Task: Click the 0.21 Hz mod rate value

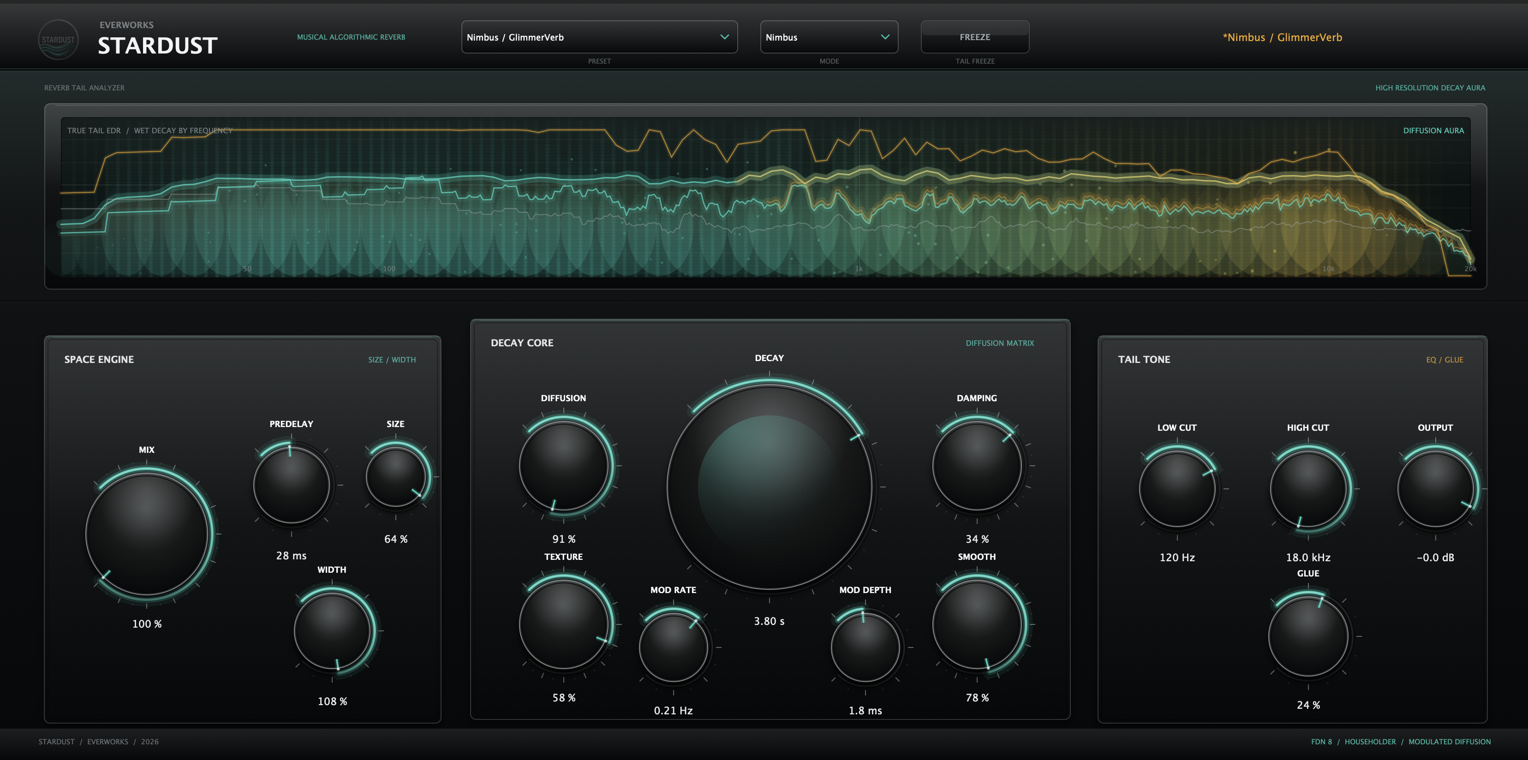Action: point(673,710)
